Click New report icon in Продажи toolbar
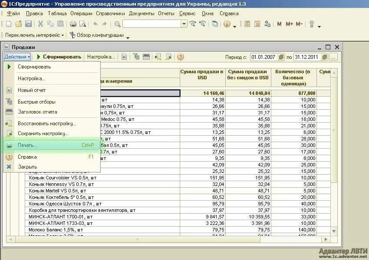369x260 pixels. pos(124,57)
